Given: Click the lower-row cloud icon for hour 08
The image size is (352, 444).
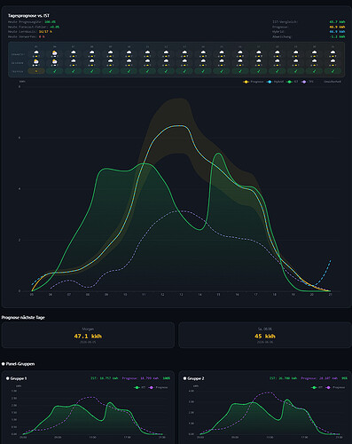Looking at the screenshot, I should click(x=92, y=61).
